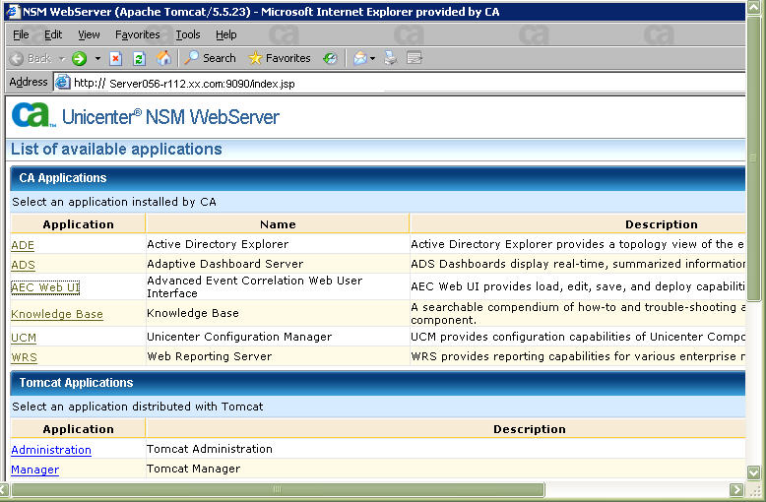Open the WRS reporting server link

pos(24,357)
